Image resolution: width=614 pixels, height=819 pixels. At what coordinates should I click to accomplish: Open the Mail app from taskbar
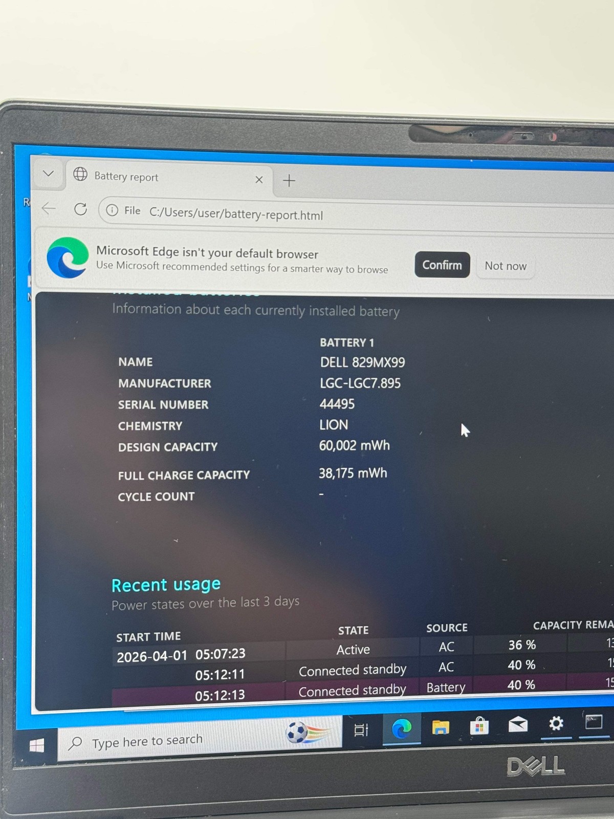coord(518,724)
